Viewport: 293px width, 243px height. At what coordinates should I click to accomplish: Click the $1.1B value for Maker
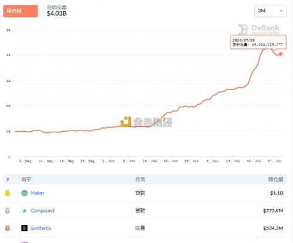[x=277, y=193]
